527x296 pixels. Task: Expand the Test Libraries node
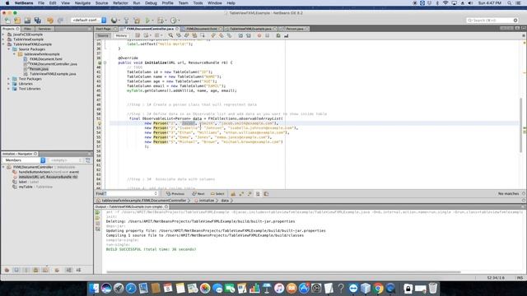9,89
